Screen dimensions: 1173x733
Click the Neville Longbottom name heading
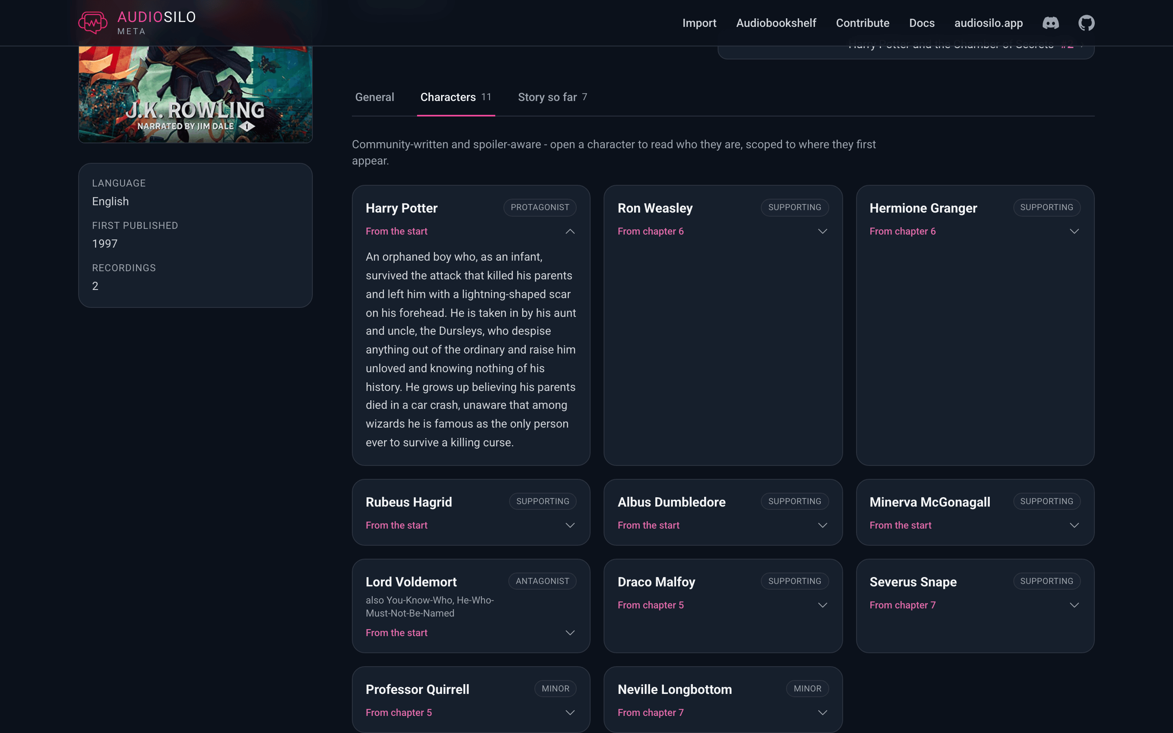(675, 689)
